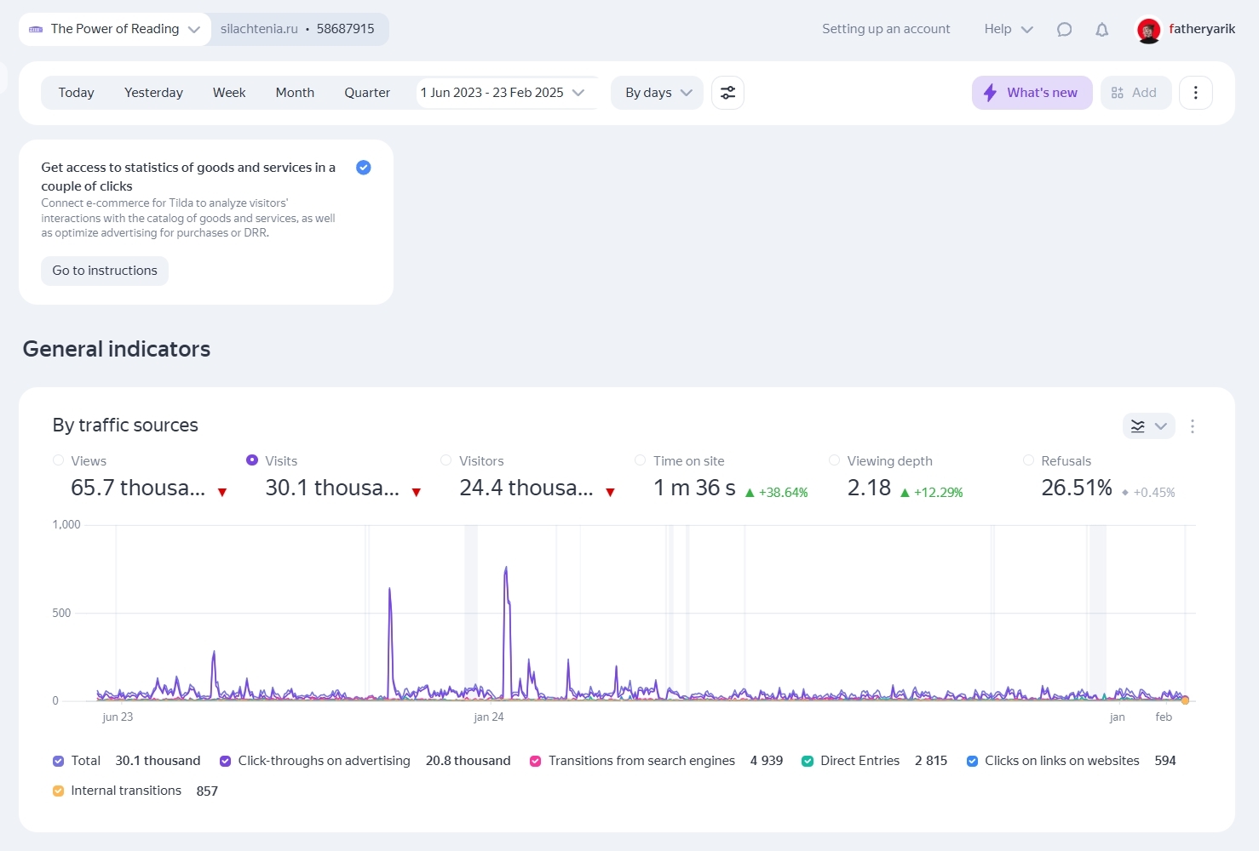Switch the period to Week
The image size is (1259, 851).
click(x=229, y=93)
